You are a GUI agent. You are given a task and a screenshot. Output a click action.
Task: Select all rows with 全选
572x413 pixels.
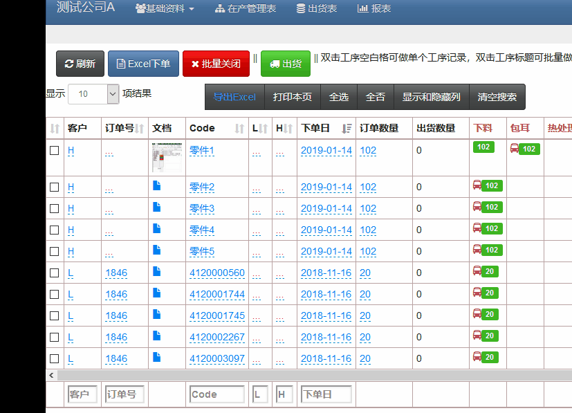(x=338, y=97)
